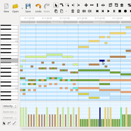
Task: Copy selected events with copy icon
Action: (56, 11)
